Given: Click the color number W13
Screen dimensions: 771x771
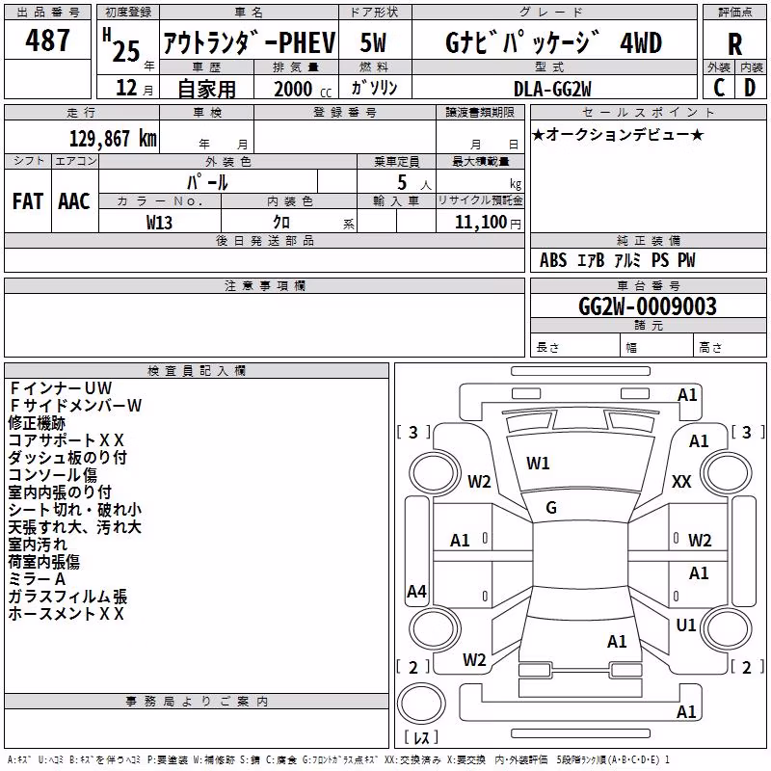Looking at the screenshot, I should coord(159,223).
